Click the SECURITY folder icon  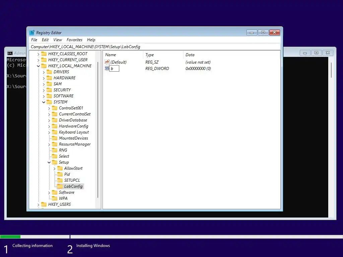[x=49, y=90]
